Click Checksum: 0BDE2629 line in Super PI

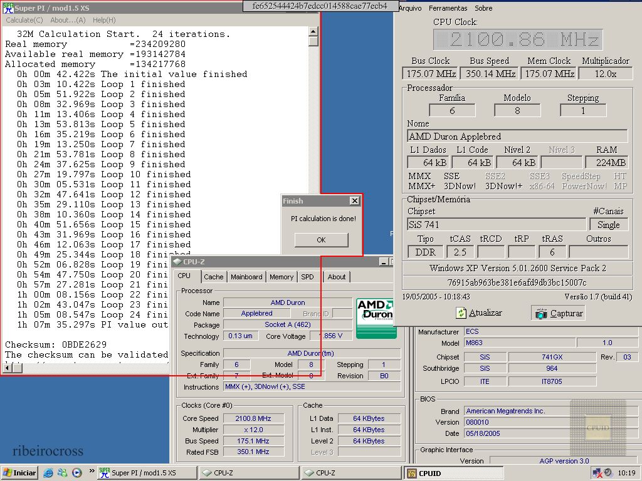56,345
